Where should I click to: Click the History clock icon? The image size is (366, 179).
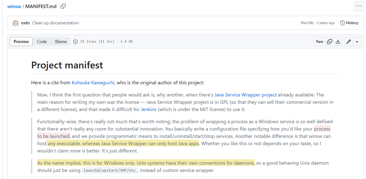pos(342,23)
